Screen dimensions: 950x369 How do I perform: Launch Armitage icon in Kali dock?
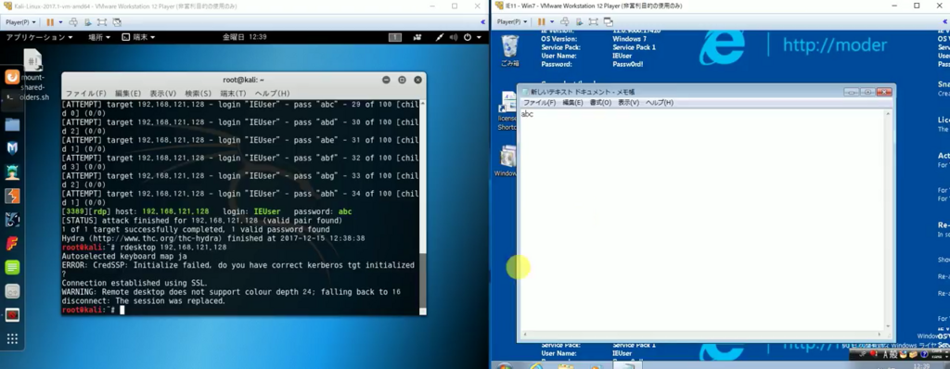coord(12,172)
